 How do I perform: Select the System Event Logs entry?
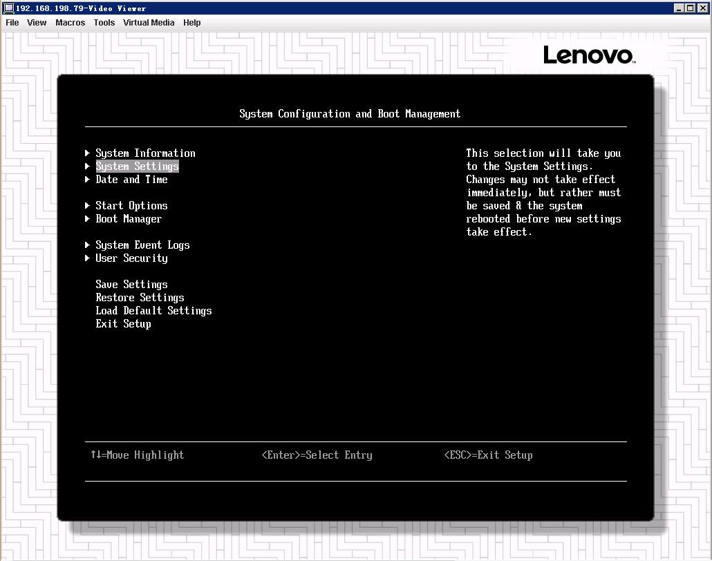point(142,245)
